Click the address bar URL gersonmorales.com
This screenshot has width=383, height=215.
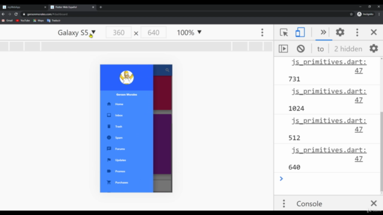tap(47, 14)
